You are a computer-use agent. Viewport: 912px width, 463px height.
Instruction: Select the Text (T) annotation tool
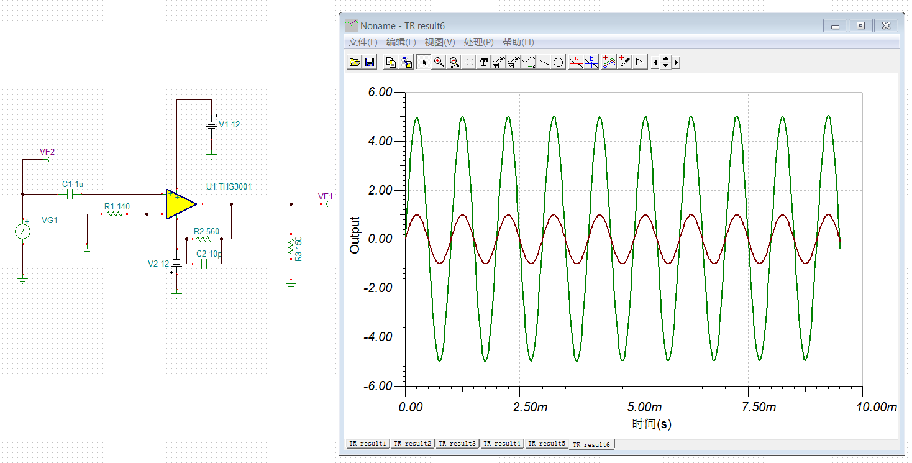pos(484,62)
